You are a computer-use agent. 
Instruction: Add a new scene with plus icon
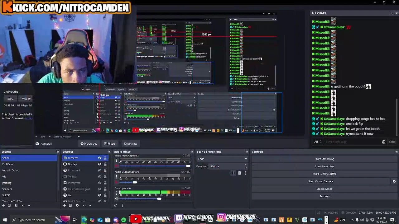[3, 205]
